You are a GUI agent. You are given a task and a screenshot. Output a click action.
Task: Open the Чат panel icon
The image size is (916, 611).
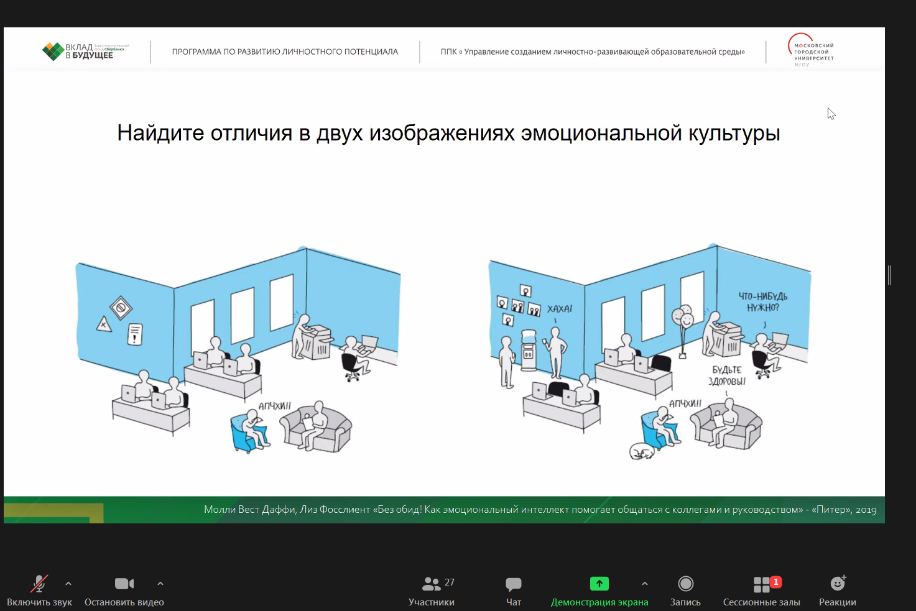click(x=513, y=583)
